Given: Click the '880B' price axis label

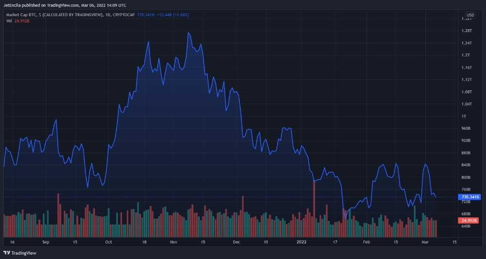Looking at the screenshot, I should 466,153.
